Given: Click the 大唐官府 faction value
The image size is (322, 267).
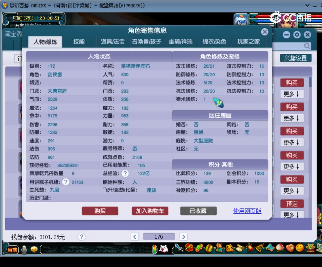Looking at the screenshot, I should point(57,91).
